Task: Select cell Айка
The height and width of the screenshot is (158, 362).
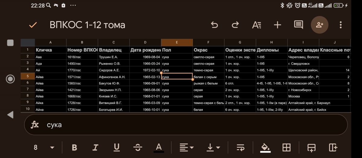Action: [x=50, y=103]
